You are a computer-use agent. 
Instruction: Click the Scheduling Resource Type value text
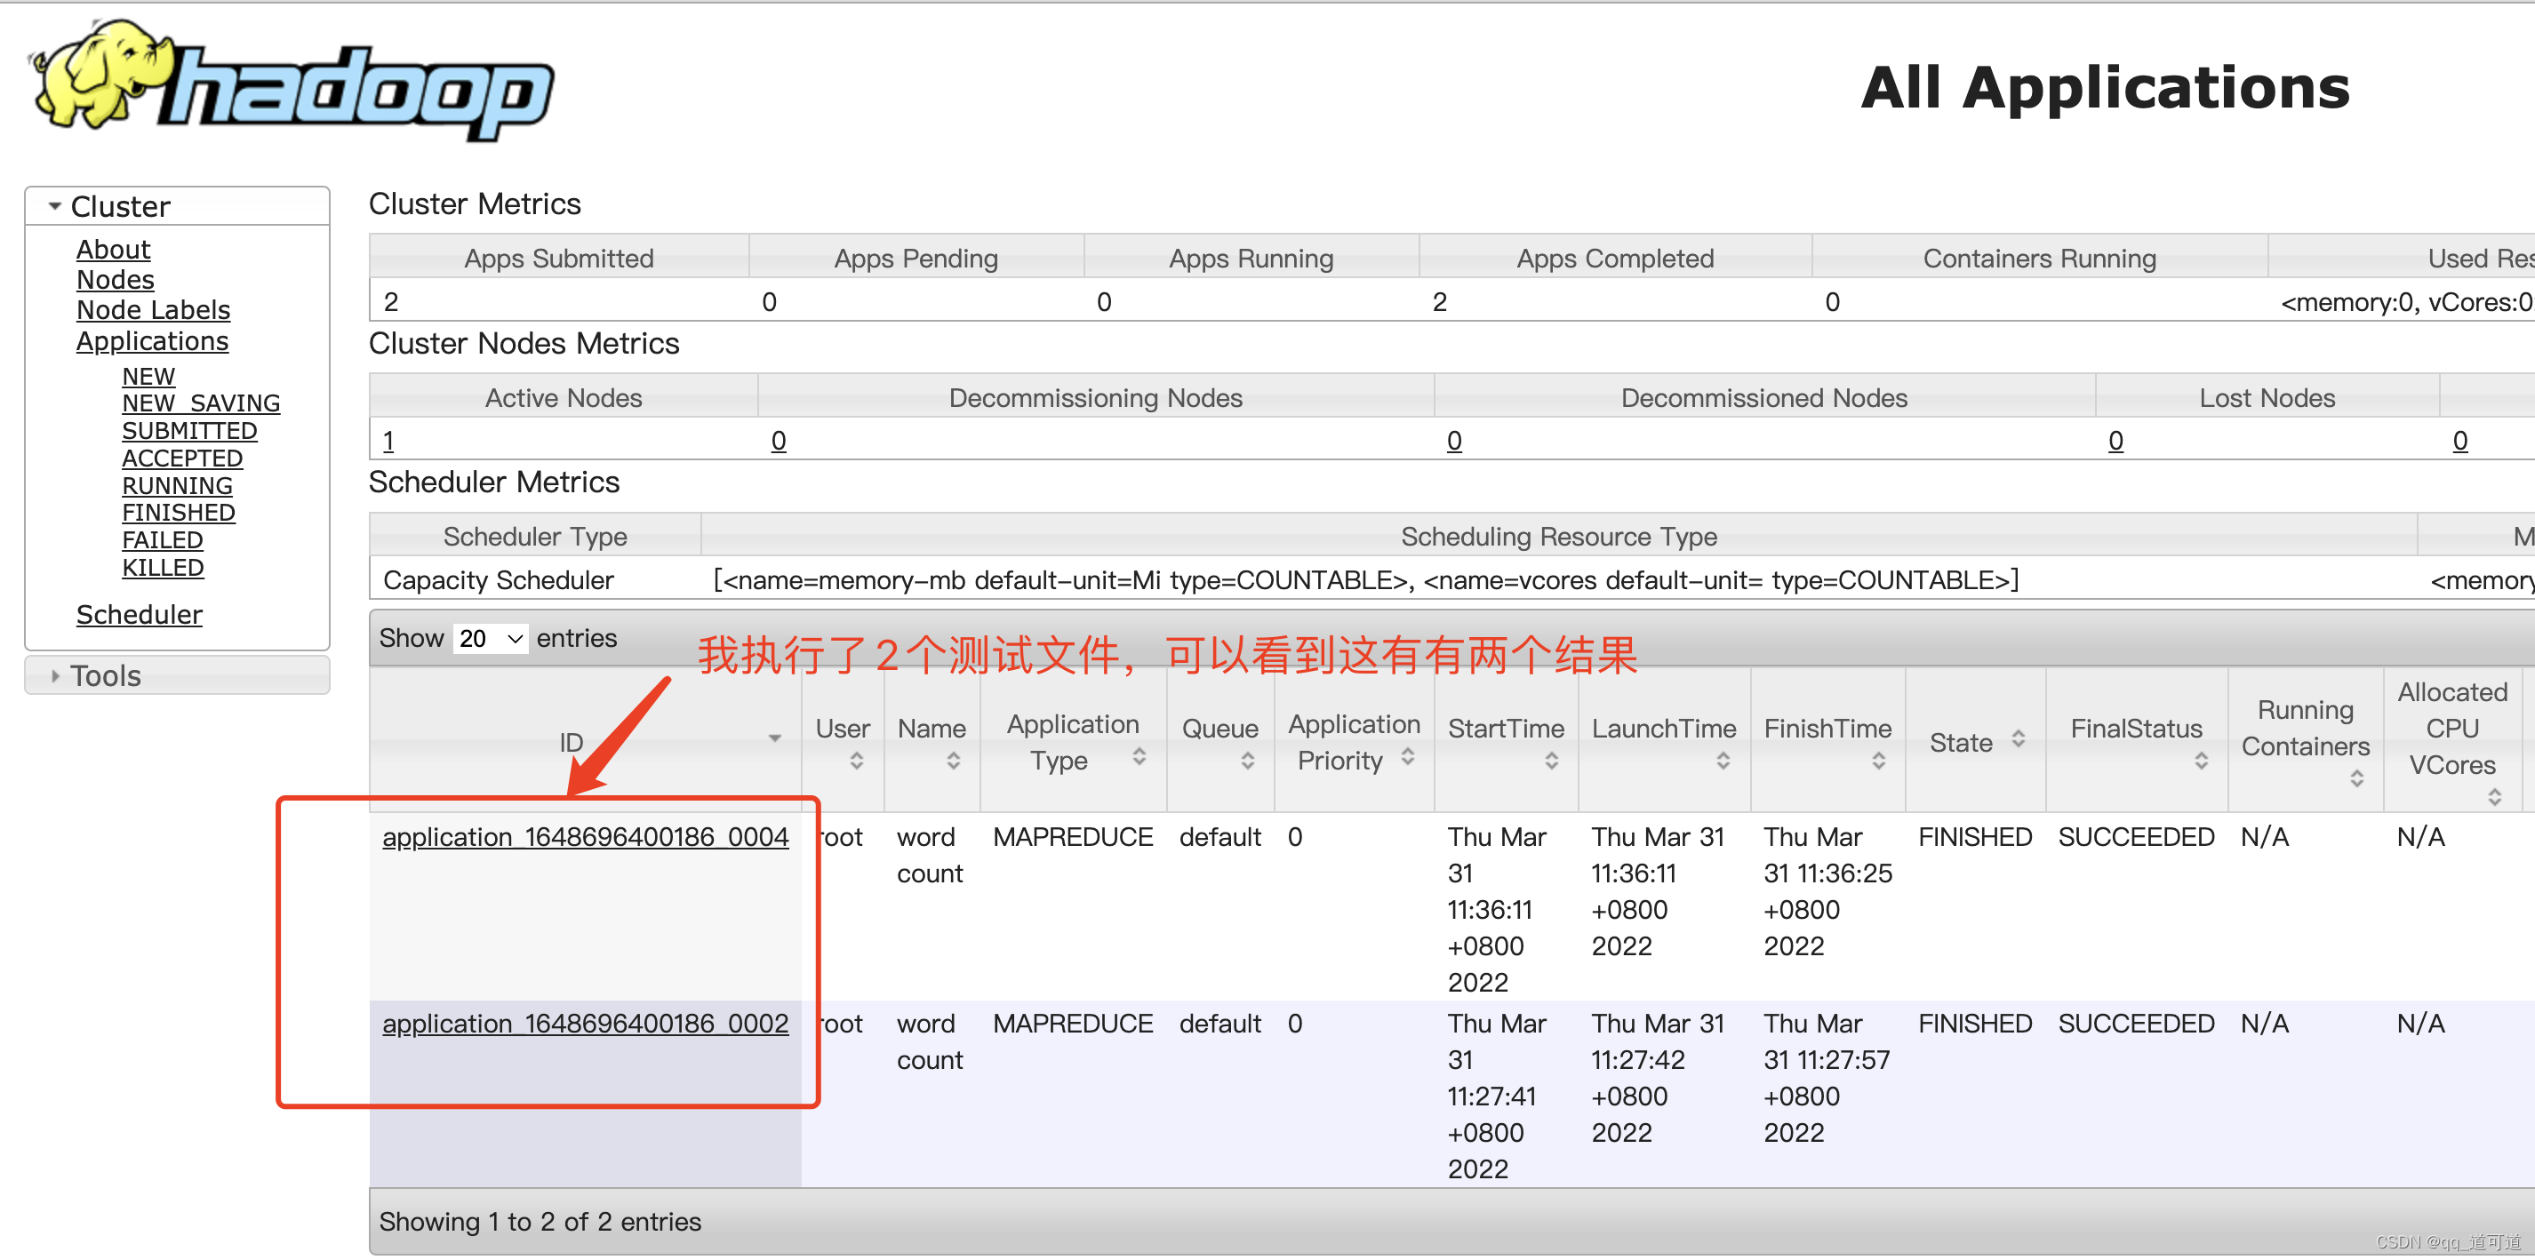click(x=1366, y=580)
